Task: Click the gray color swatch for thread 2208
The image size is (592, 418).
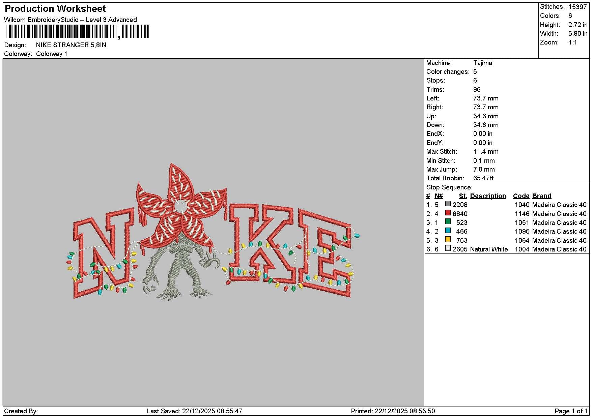Action: pyautogui.click(x=448, y=204)
